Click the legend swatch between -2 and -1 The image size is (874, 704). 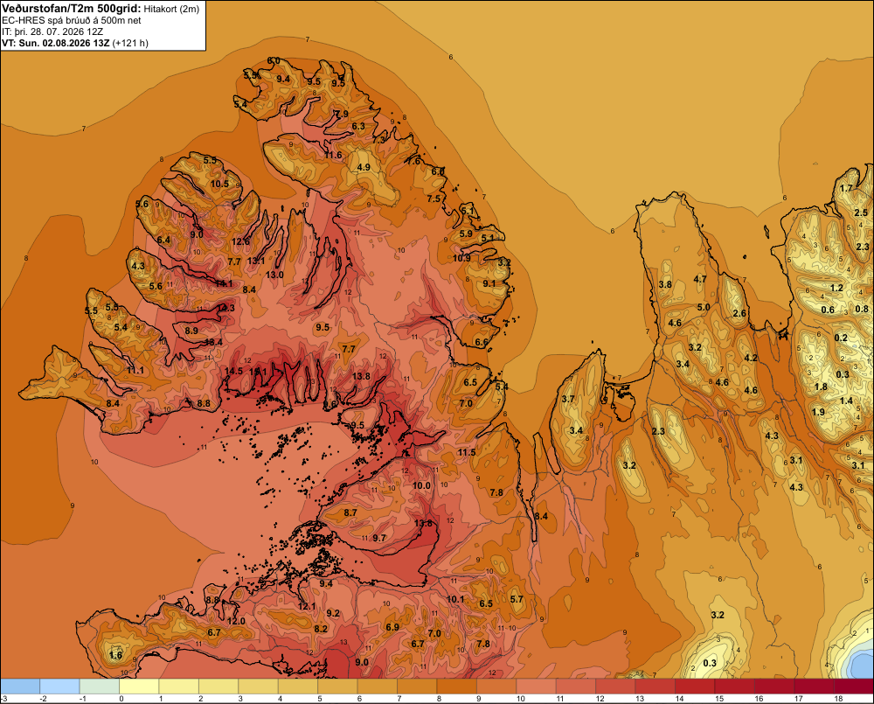point(59,687)
